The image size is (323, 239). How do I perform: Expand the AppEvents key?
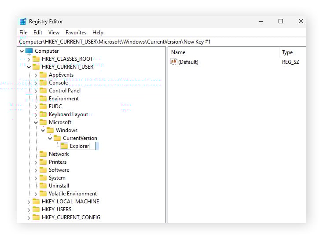(36, 75)
